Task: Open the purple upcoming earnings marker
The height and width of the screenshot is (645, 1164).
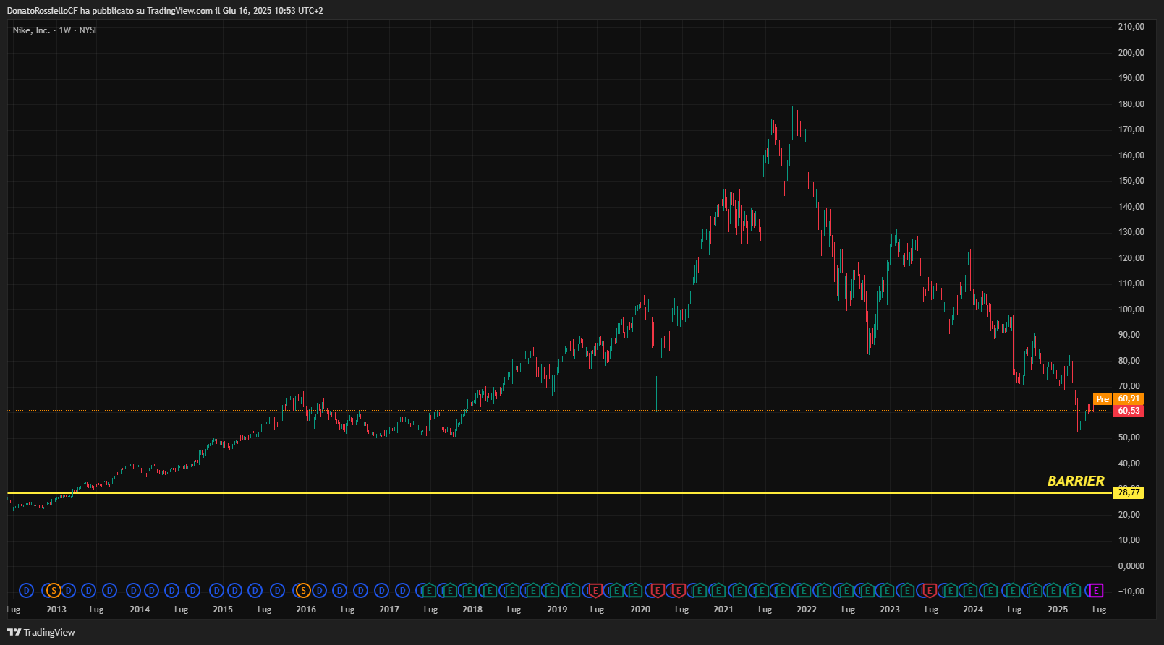Action: click(1097, 591)
